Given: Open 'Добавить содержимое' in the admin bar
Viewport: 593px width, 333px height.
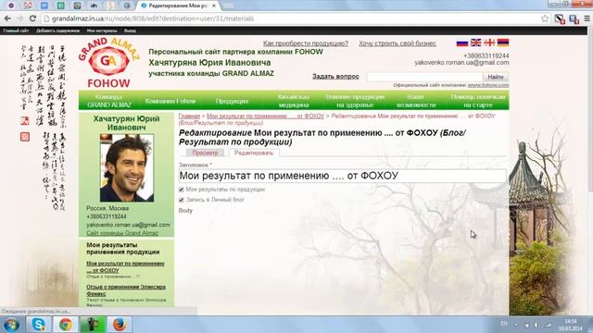Looking at the screenshot, I should pos(57,31).
